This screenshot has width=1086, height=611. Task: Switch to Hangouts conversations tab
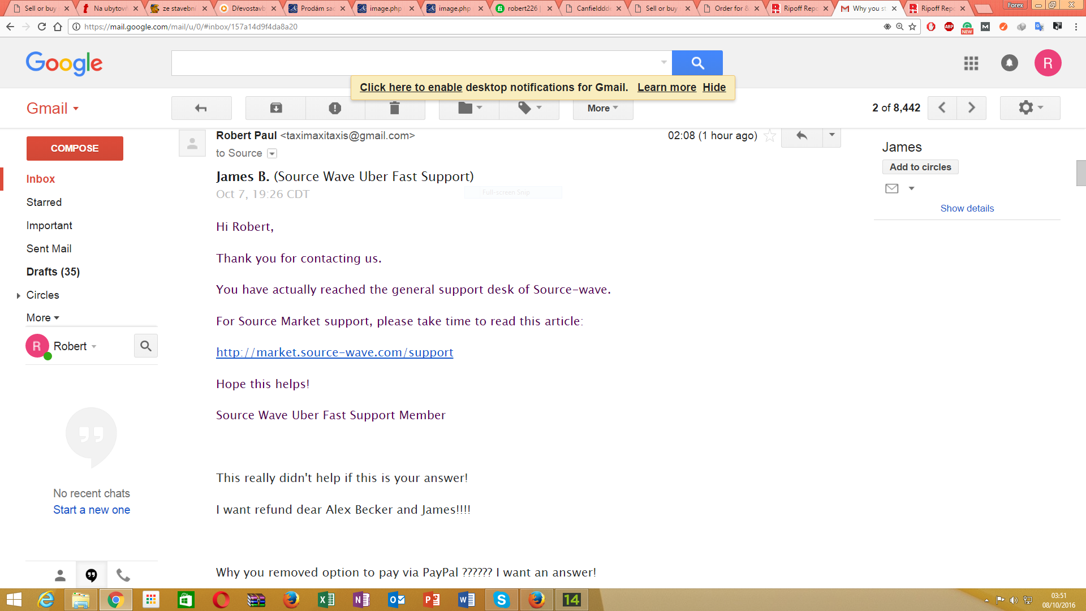click(92, 575)
